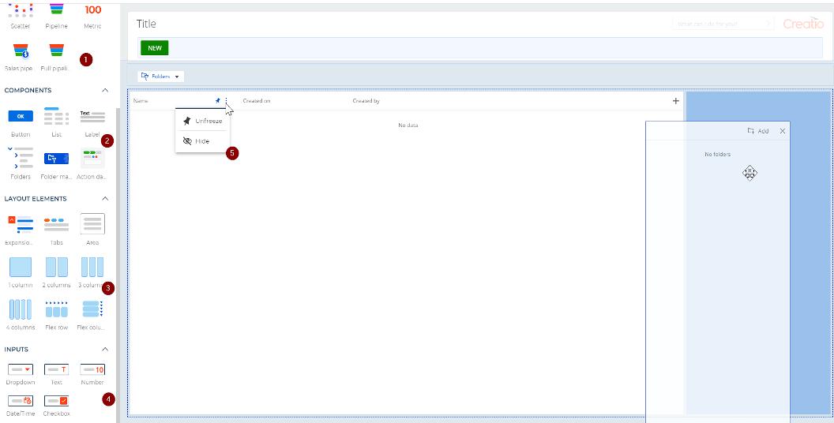The image size is (834, 423).
Task: Choose the 1 column layout
Action: tap(21, 272)
